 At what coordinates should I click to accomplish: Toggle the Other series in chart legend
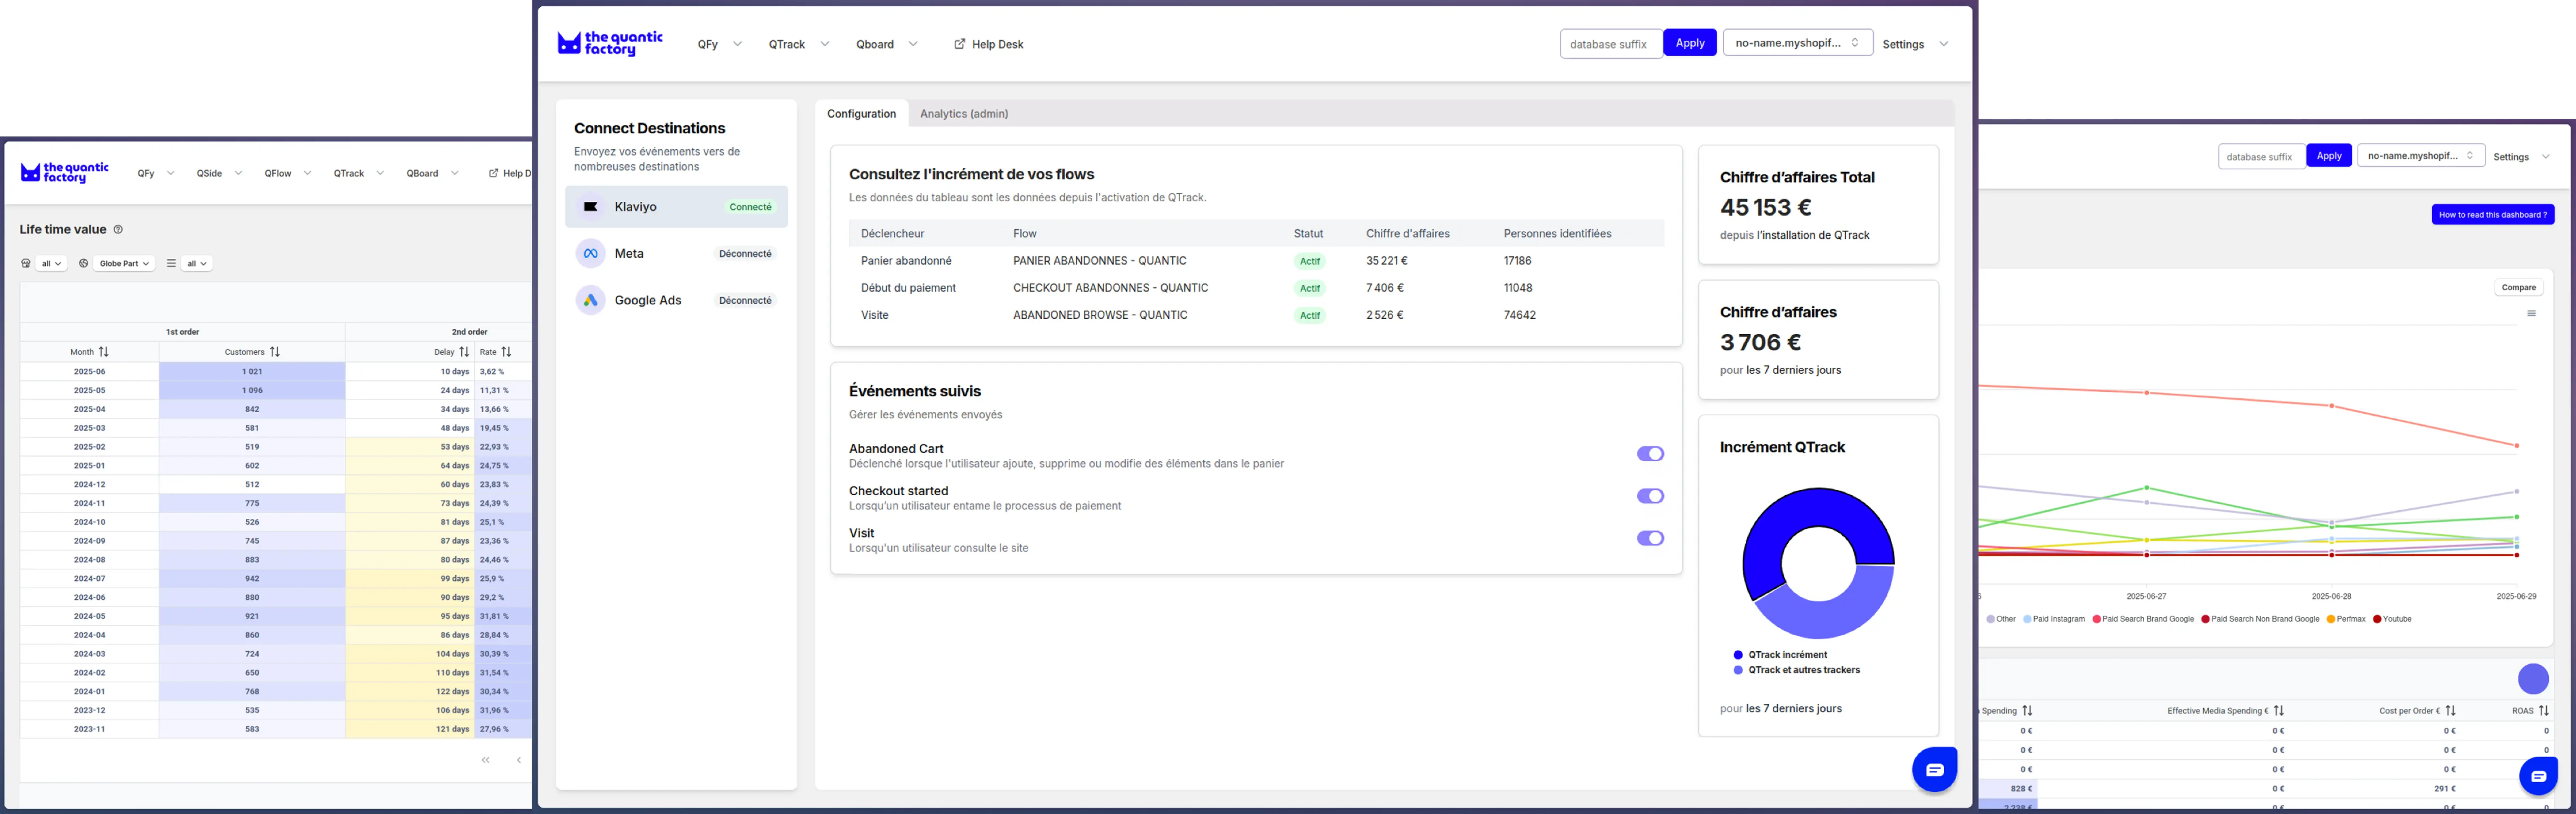click(2001, 619)
